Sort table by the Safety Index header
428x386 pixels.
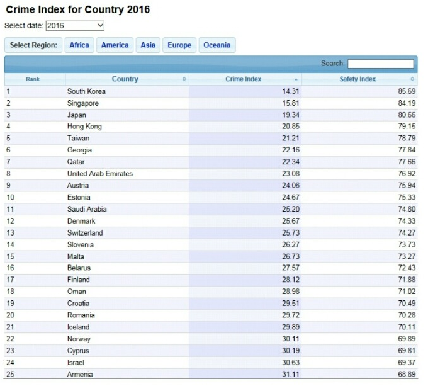click(358, 79)
